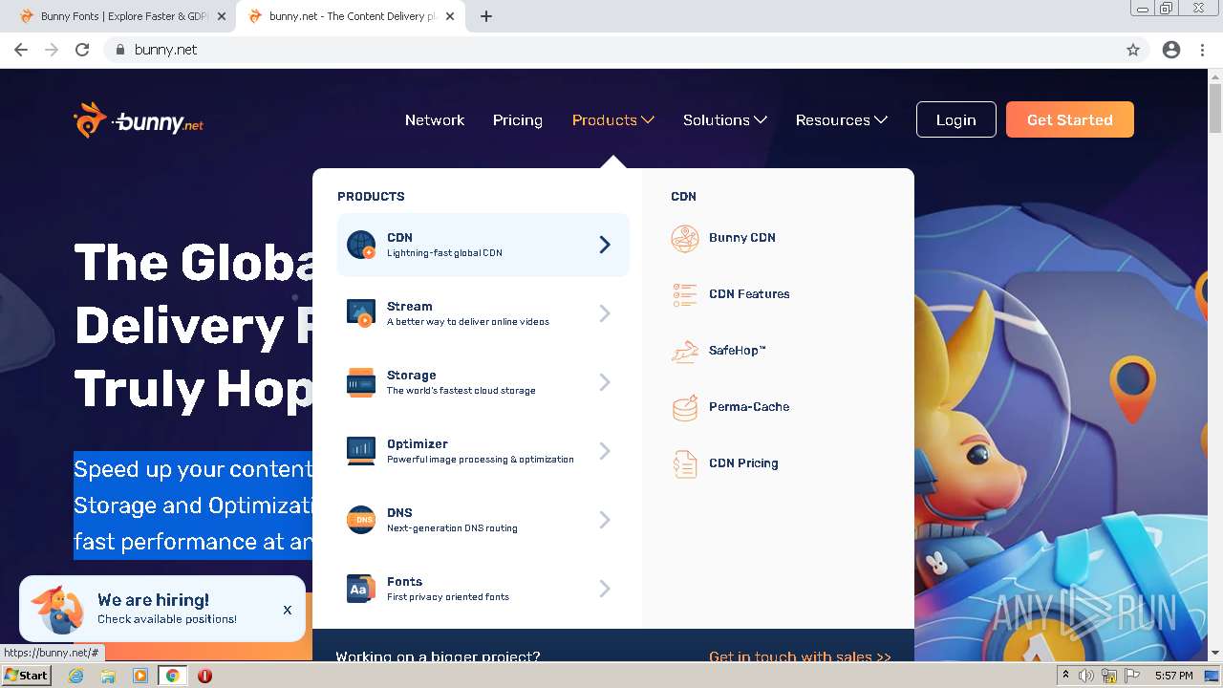The image size is (1223, 688).
Task: Expand the Optimizer row chevron
Action: (x=605, y=451)
